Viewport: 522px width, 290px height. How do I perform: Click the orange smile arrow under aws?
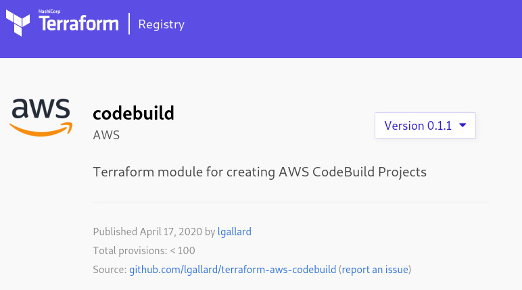(41, 129)
